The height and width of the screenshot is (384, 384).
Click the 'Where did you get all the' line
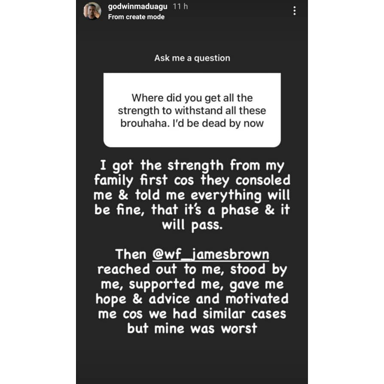pos(192,98)
